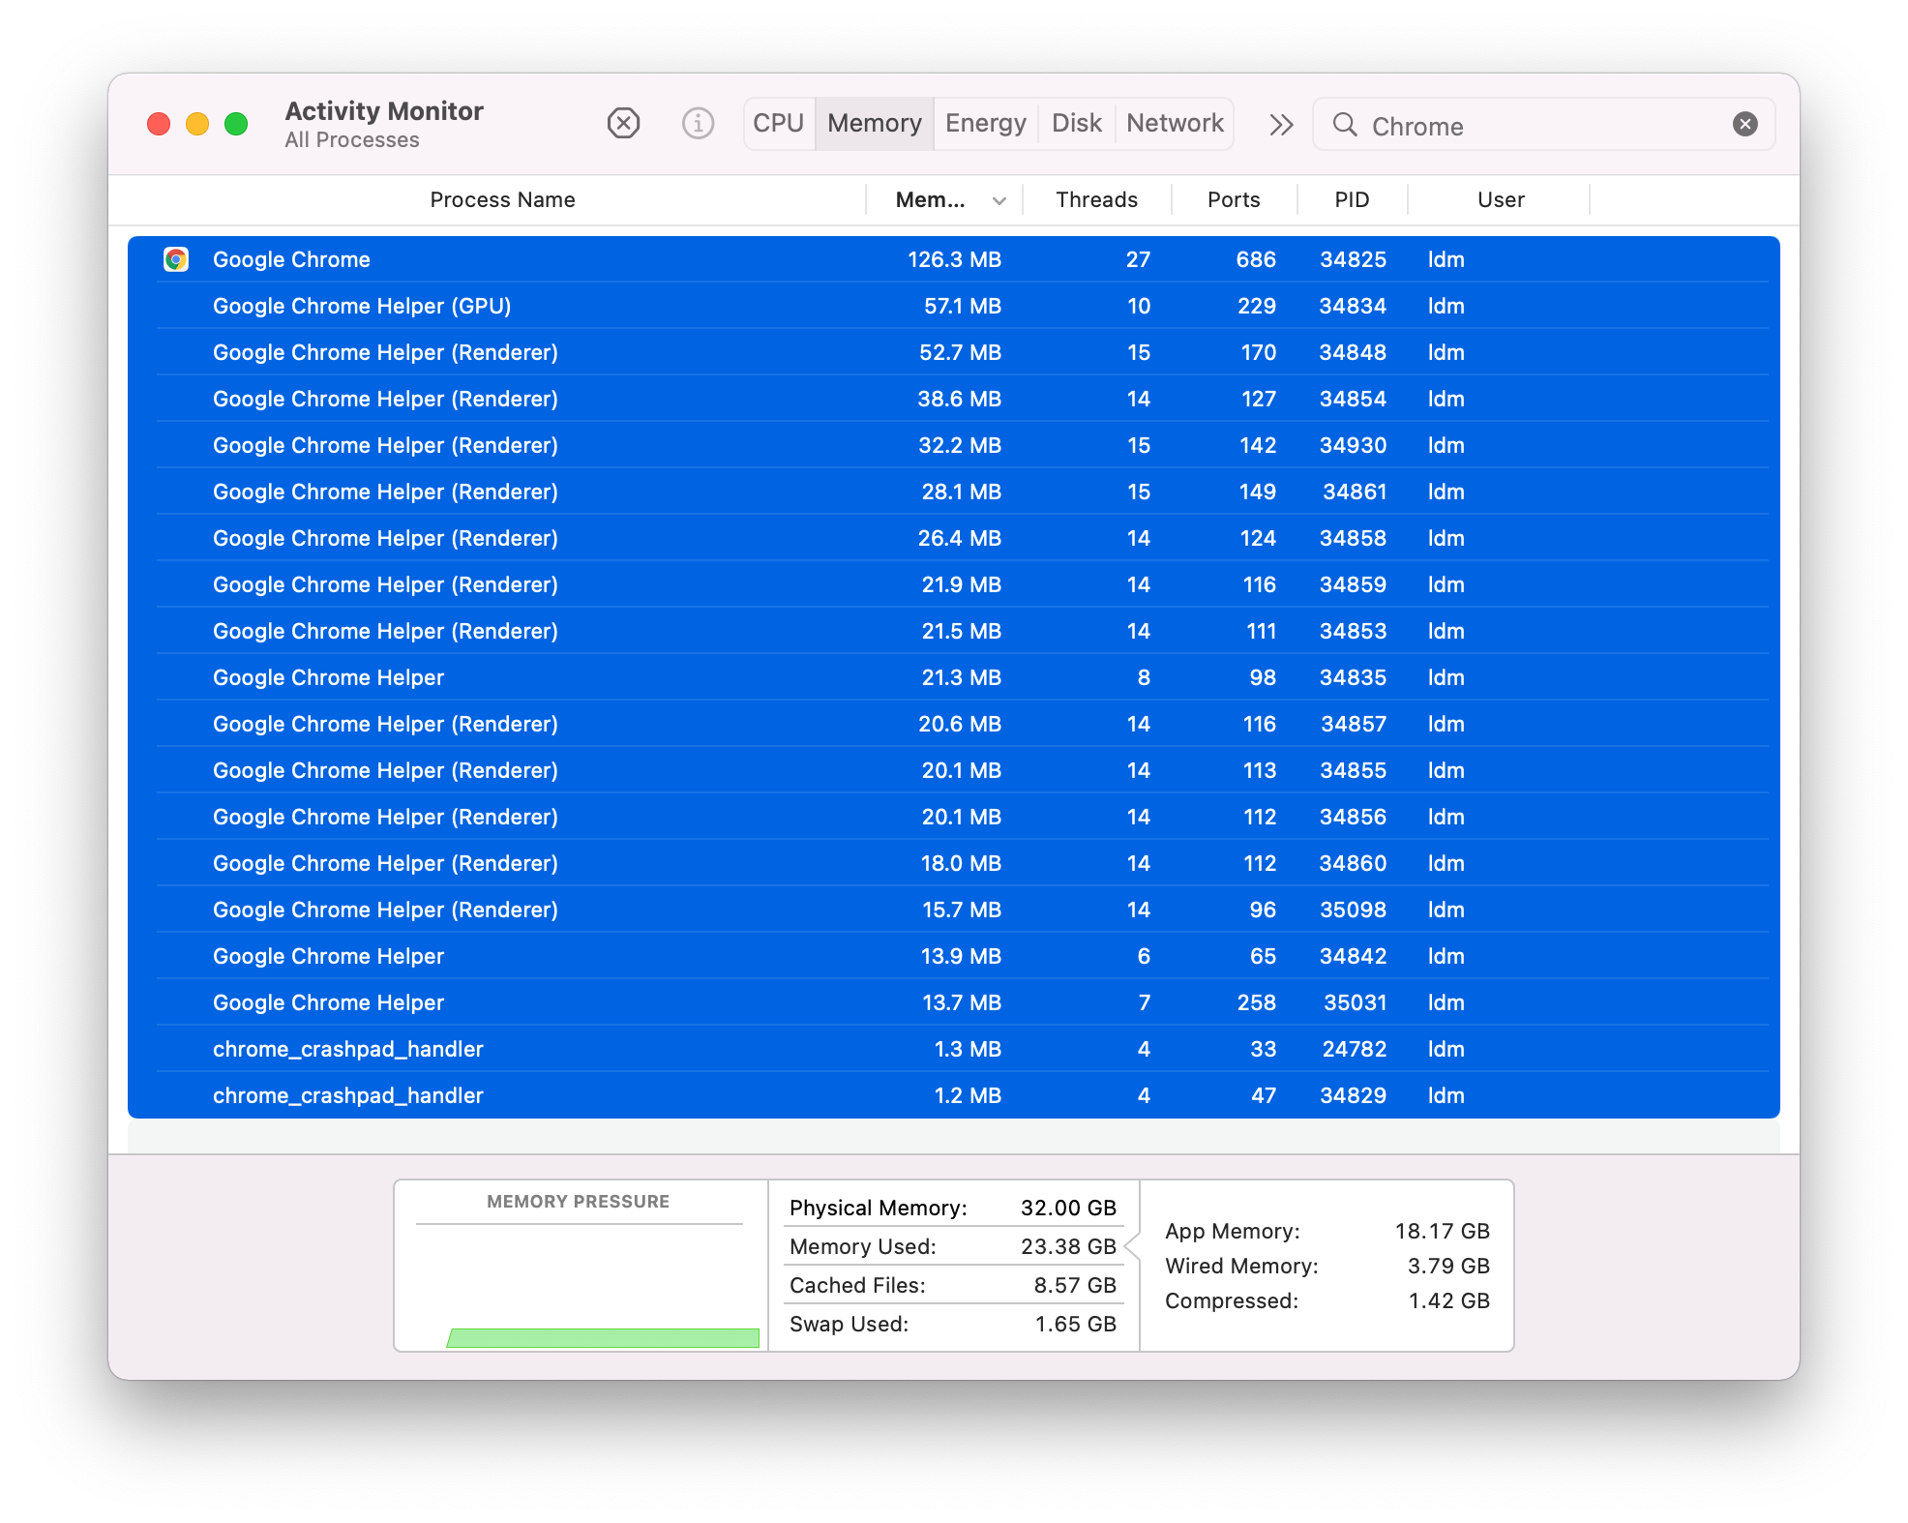Click the 126.3 MB memory value

pos(954,259)
